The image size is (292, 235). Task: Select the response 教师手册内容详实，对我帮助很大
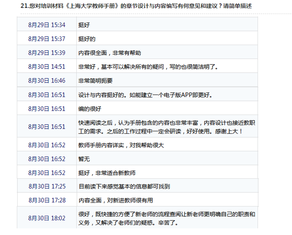[x=121, y=145]
